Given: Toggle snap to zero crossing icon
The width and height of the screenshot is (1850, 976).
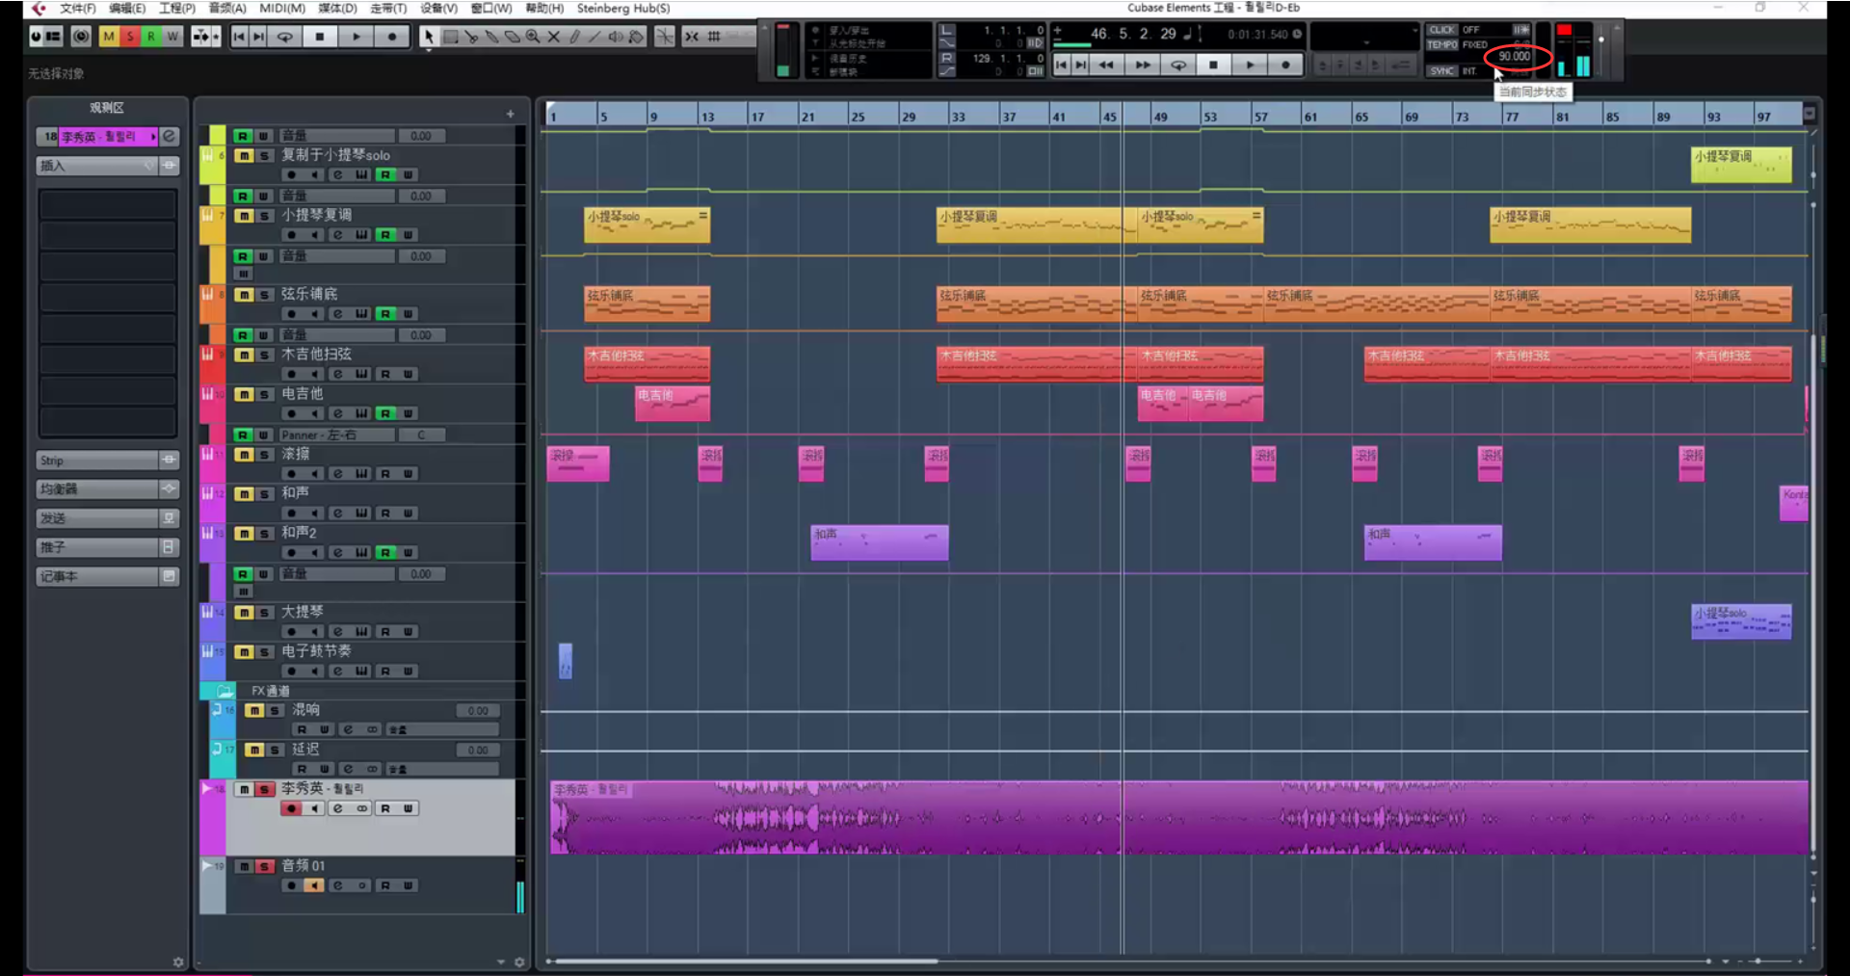Looking at the screenshot, I should [665, 37].
